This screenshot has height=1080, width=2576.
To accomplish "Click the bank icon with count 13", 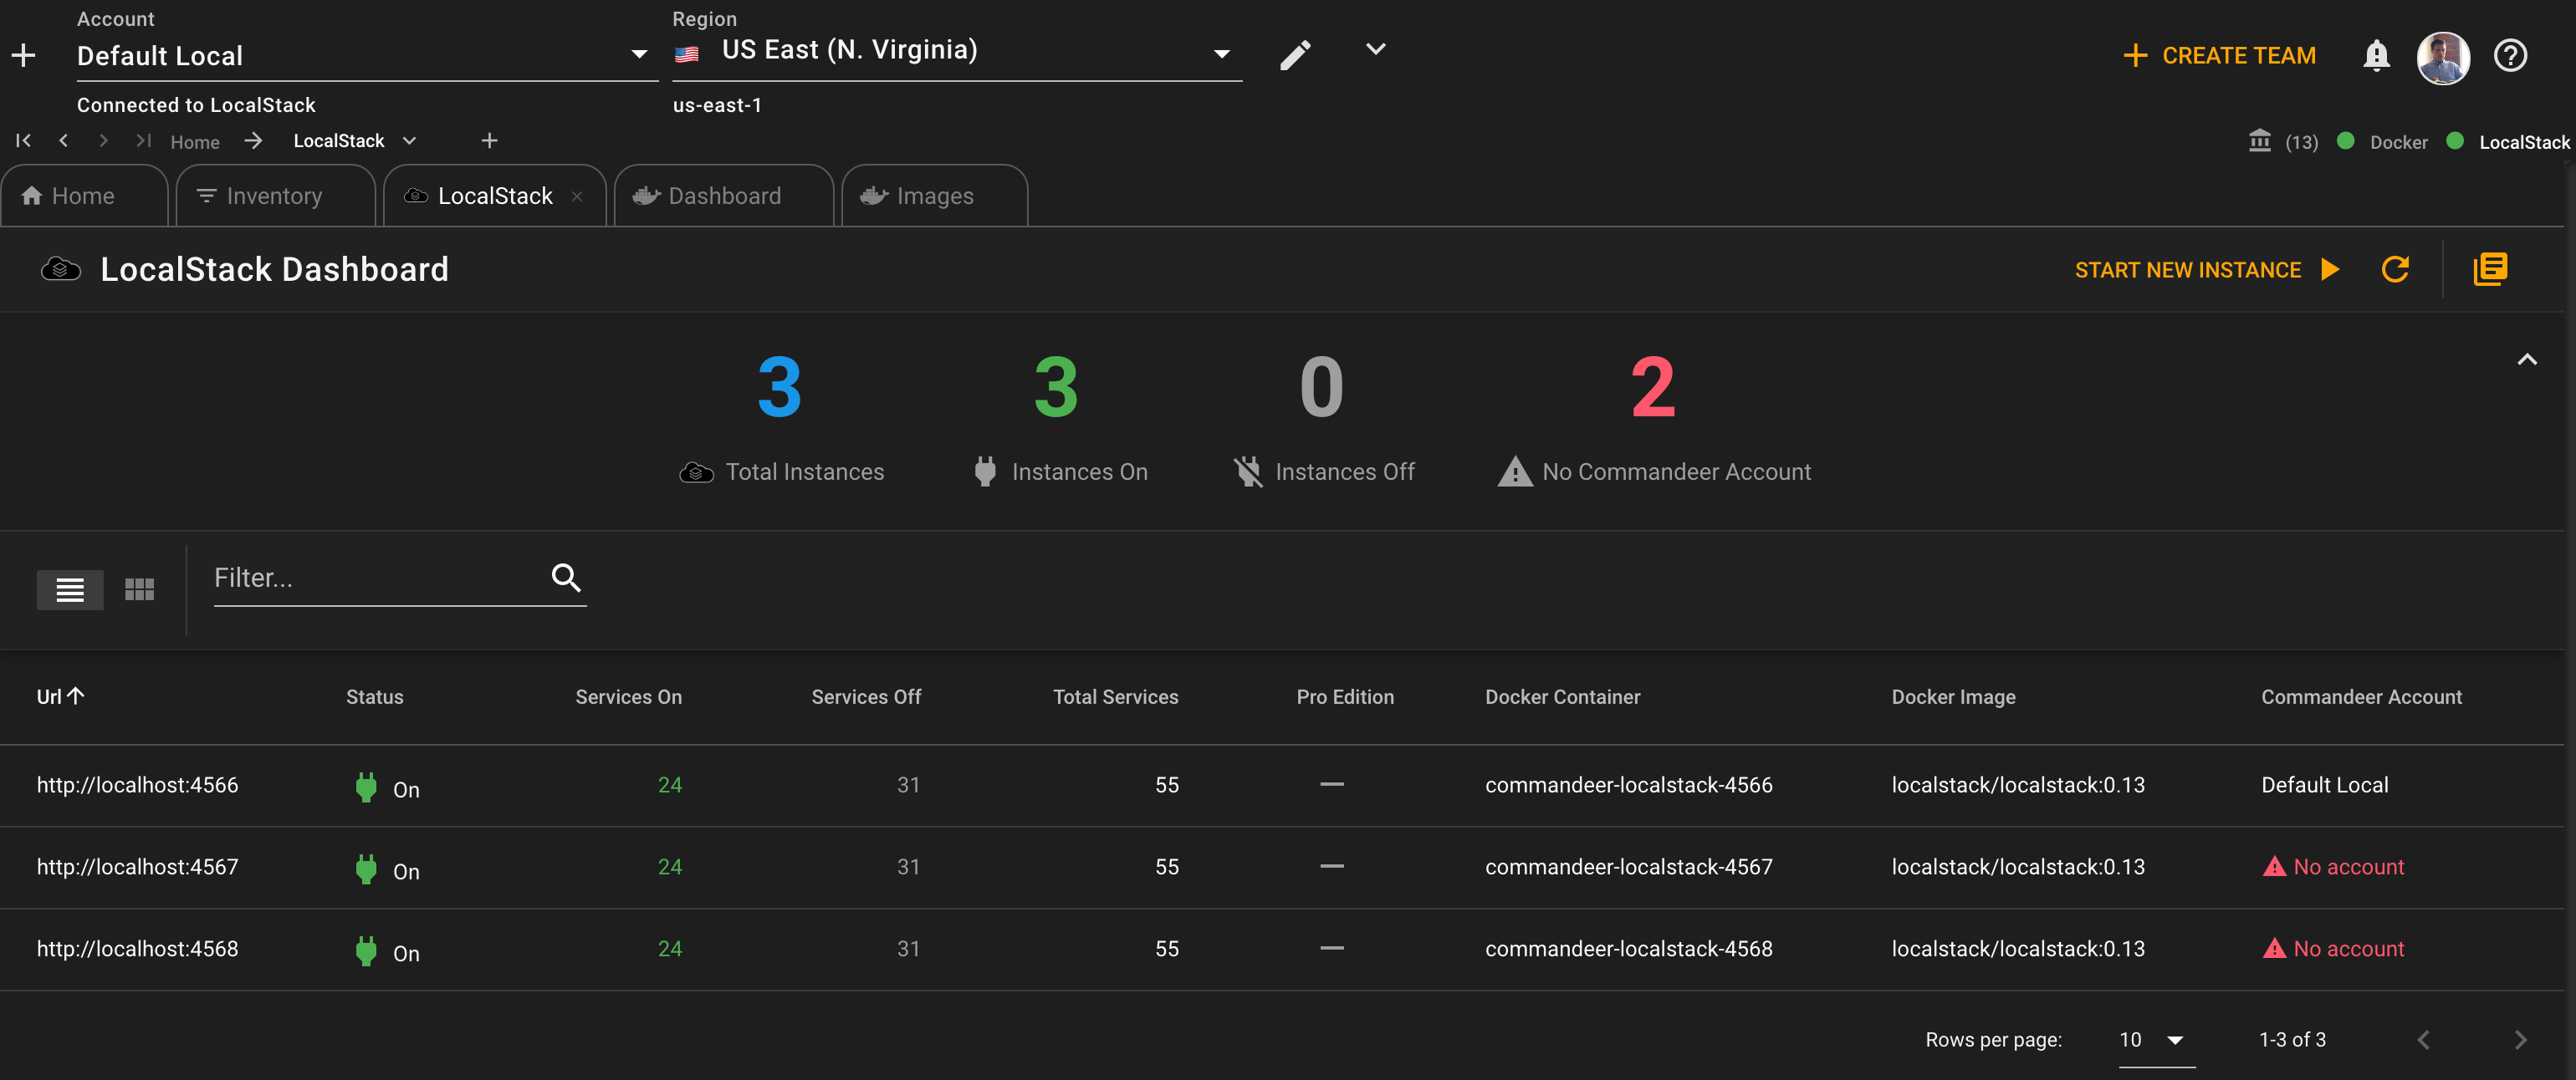I will coord(2284,142).
